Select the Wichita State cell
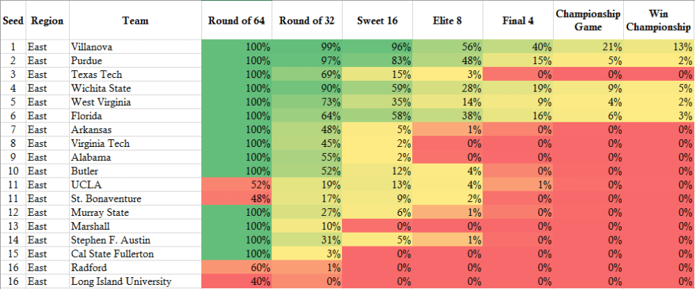This screenshot has height=289, width=695. click(134, 88)
